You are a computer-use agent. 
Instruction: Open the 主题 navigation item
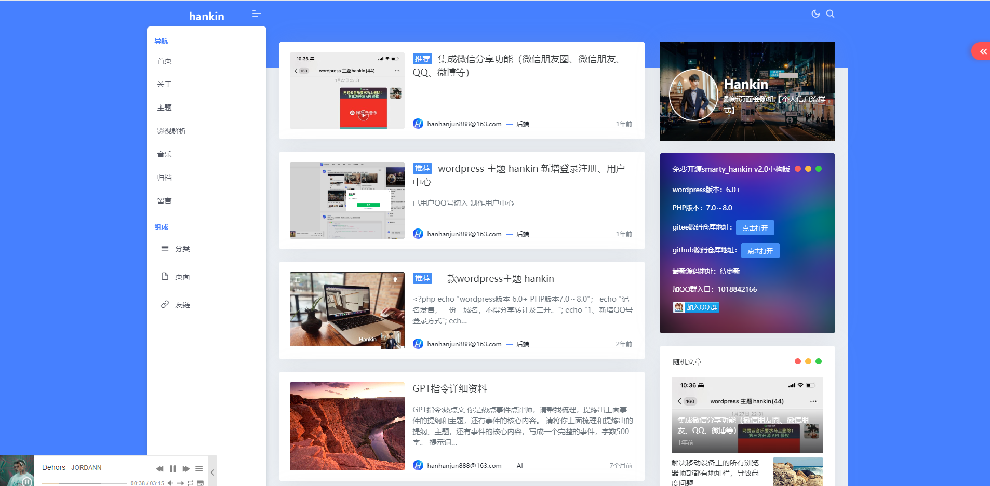click(x=165, y=107)
